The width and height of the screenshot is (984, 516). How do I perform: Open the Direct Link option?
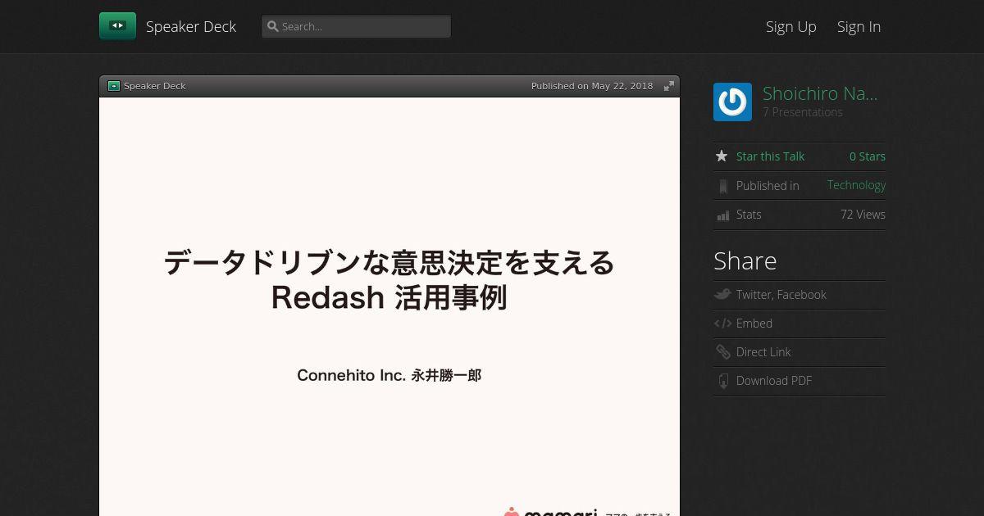coord(763,352)
